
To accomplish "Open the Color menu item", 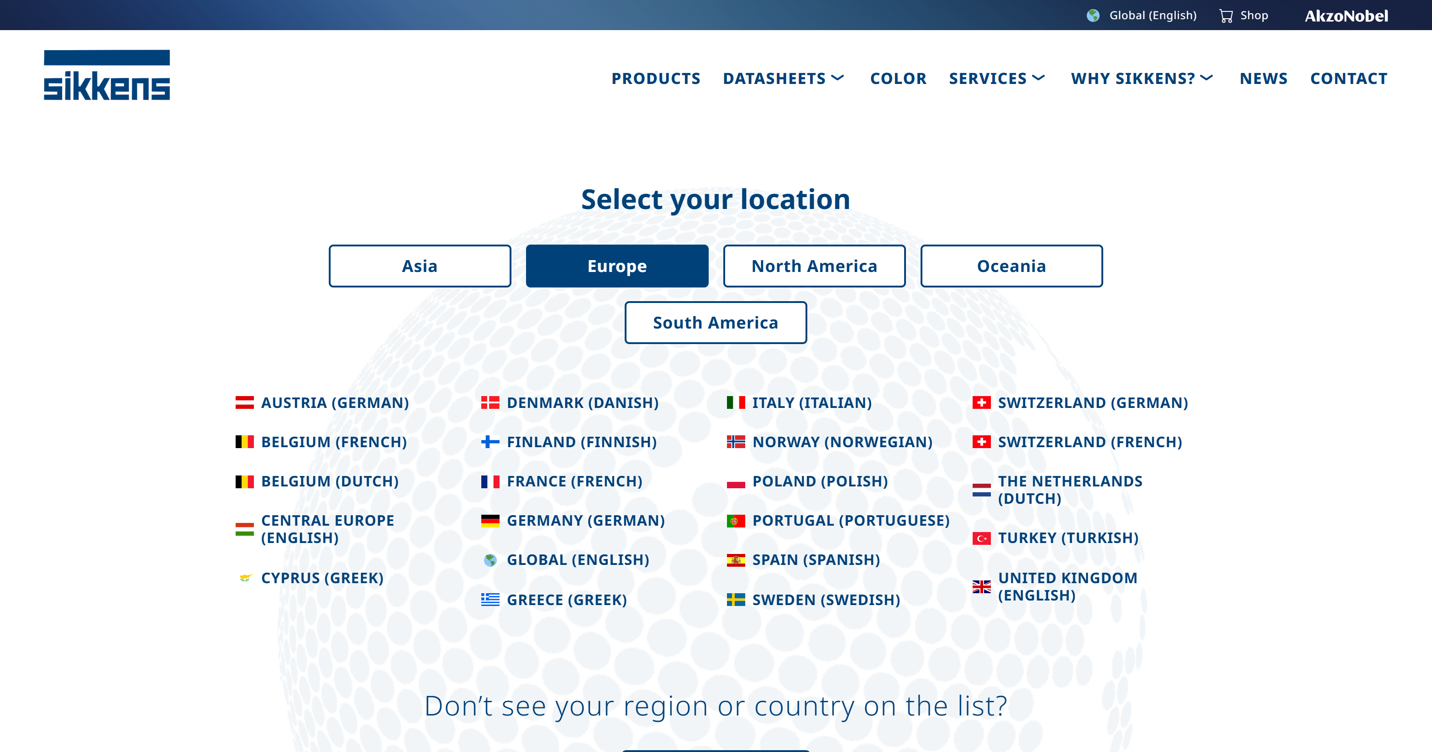I will [898, 78].
